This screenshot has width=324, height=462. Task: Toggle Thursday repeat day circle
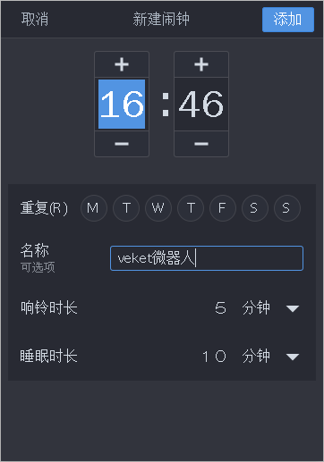(x=191, y=208)
